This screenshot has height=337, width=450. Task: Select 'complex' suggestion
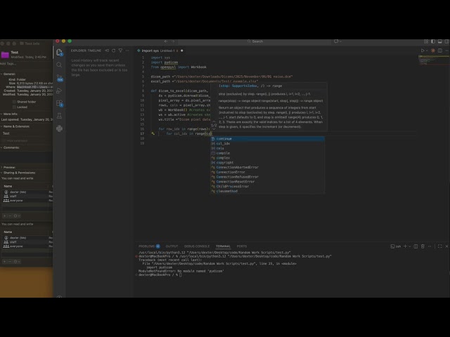click(267, 158)
